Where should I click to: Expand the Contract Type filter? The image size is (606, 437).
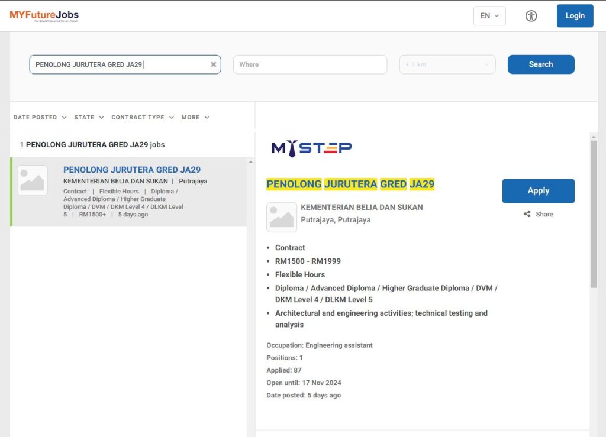[143, 117]
